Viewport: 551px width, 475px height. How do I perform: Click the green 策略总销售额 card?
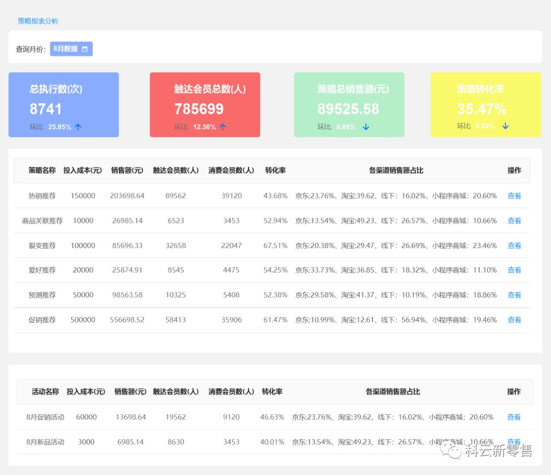point(349,105)
